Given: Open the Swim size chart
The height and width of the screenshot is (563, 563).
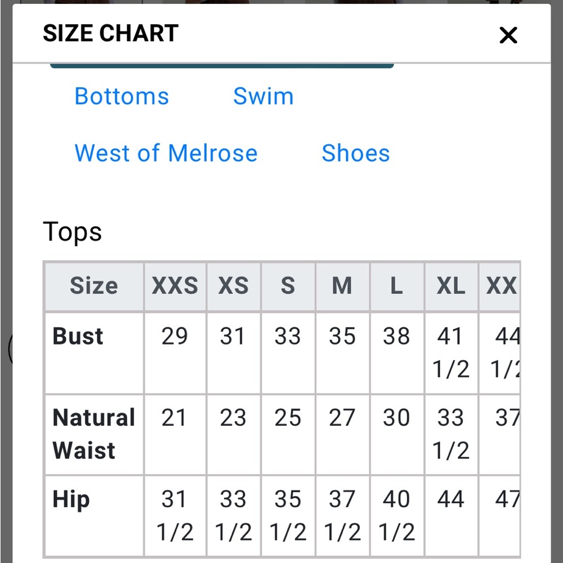Looking at the screenshot, I should (263, 96).
